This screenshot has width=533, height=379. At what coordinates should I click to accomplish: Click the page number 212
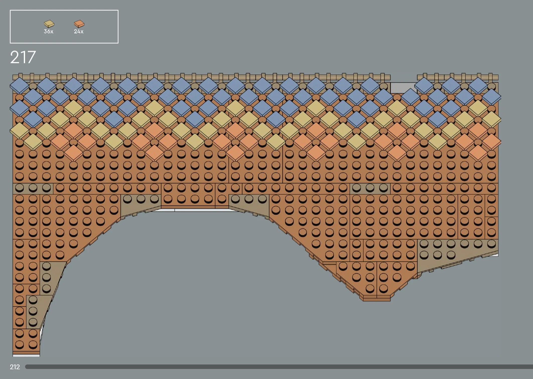coord(15,367)
